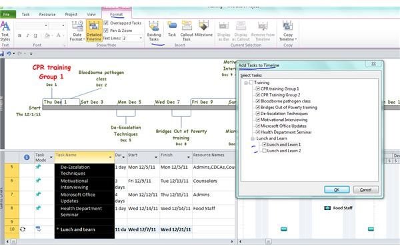Click the Undo icon in quick access toolbar

9,54
